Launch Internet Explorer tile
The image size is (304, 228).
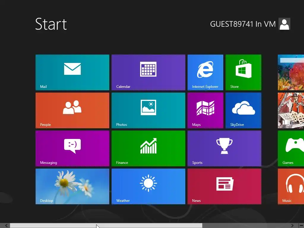pyautogui.click(x=205, y=72)
